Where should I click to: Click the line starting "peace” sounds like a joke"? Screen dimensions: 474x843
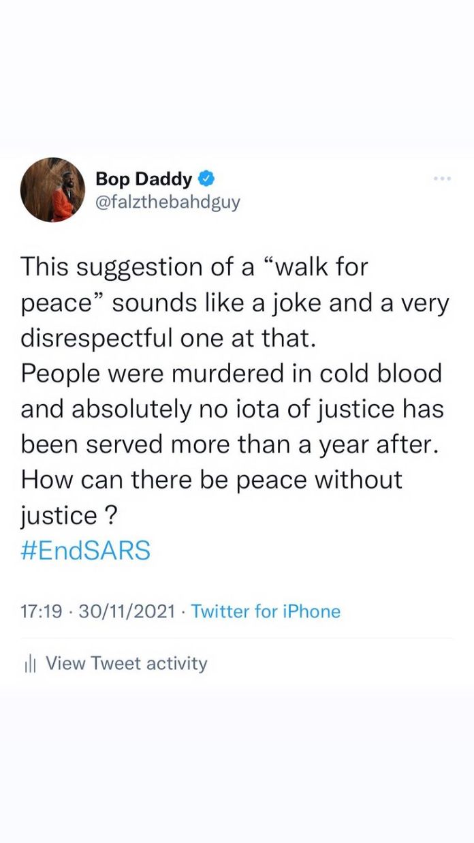coord(235,303)
